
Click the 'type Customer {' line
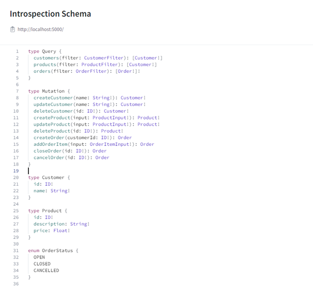[49, 177]
